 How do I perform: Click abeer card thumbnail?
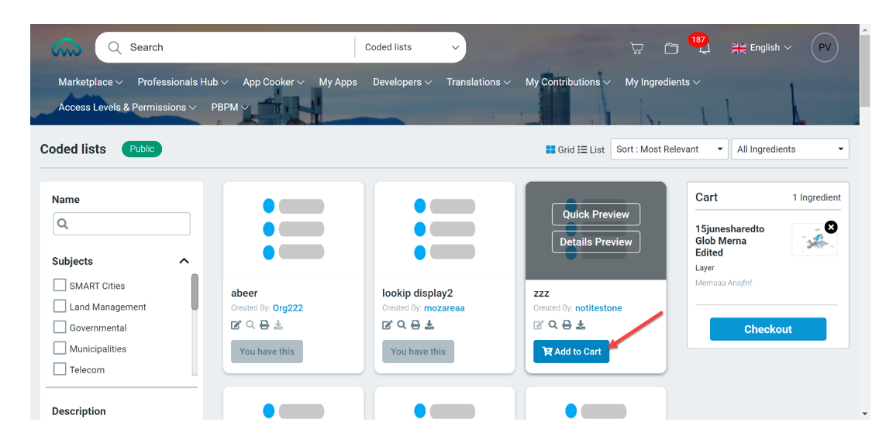(293, 229)
